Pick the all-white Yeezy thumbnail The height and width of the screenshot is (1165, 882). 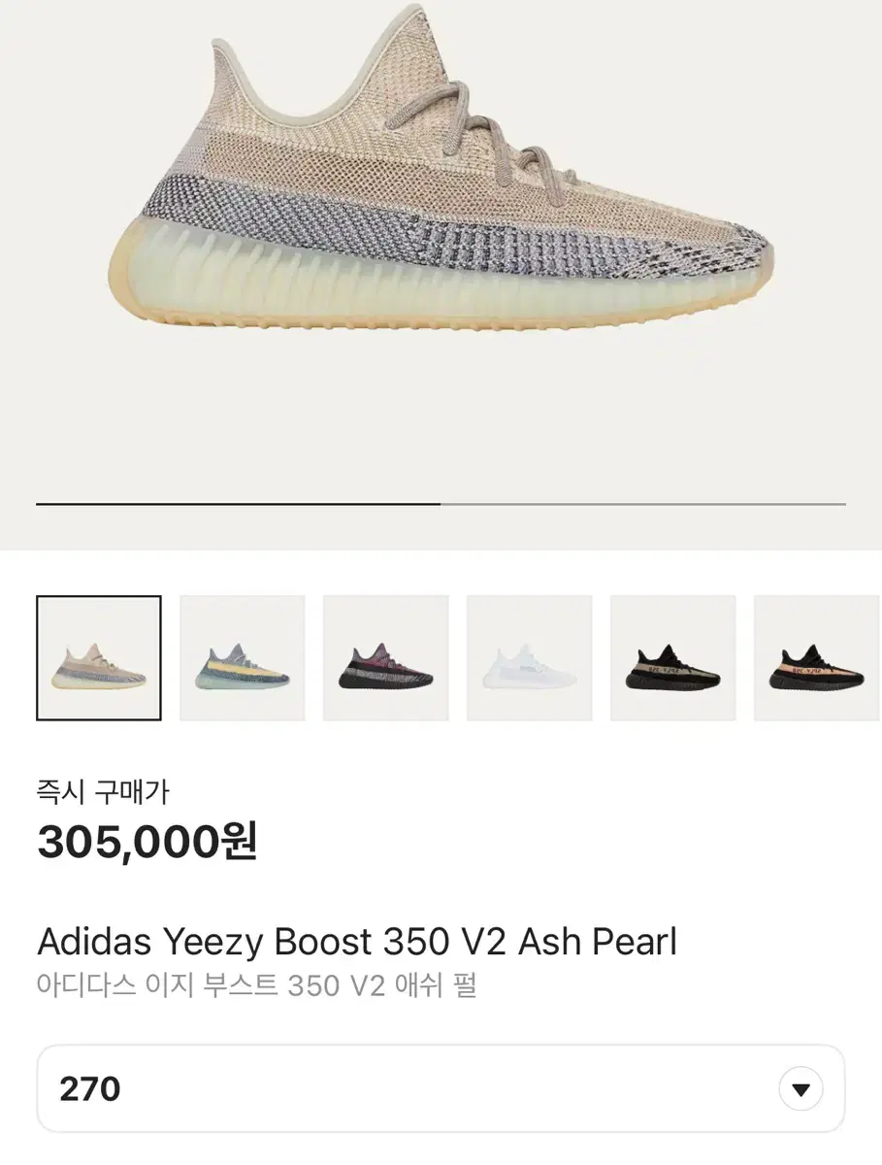click(530, 657)
